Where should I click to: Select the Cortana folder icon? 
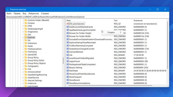26,23
